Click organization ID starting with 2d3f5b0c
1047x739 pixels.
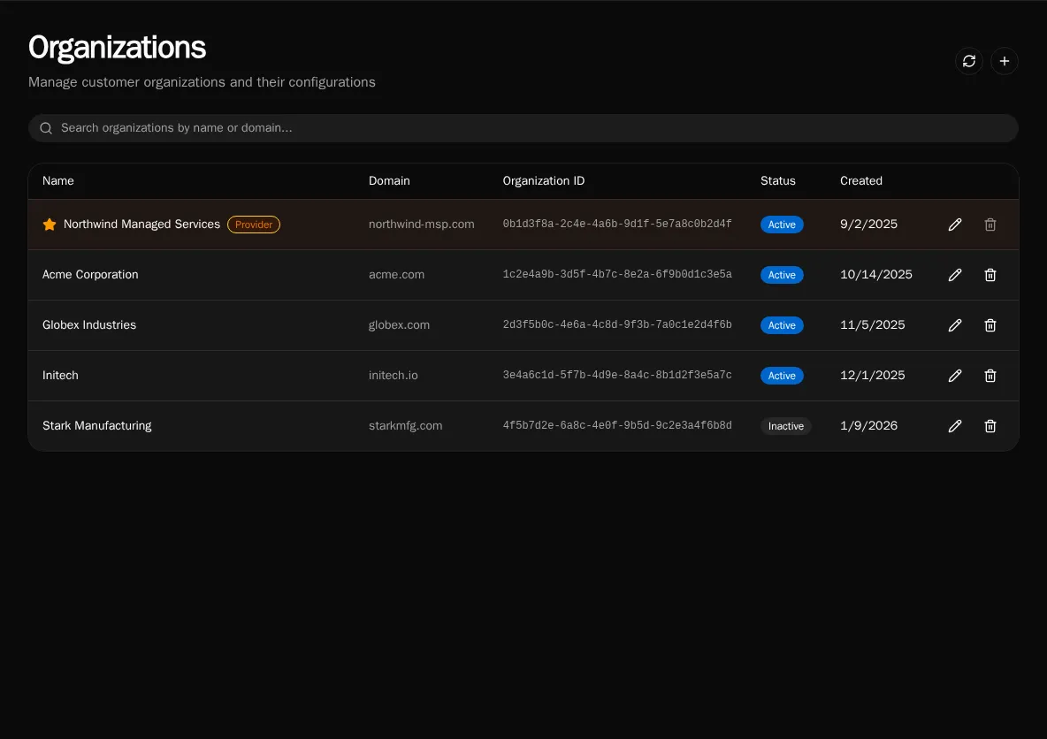(617, 324)
